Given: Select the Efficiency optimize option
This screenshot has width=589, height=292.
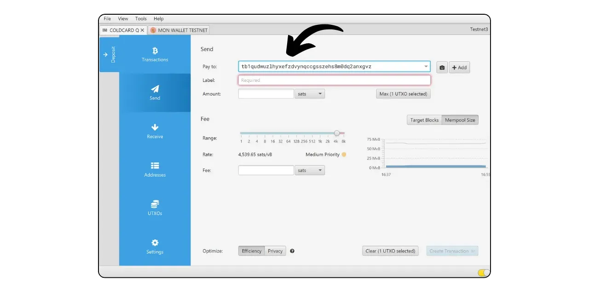Looking at the screenshot, I should (x=252, y=251).
